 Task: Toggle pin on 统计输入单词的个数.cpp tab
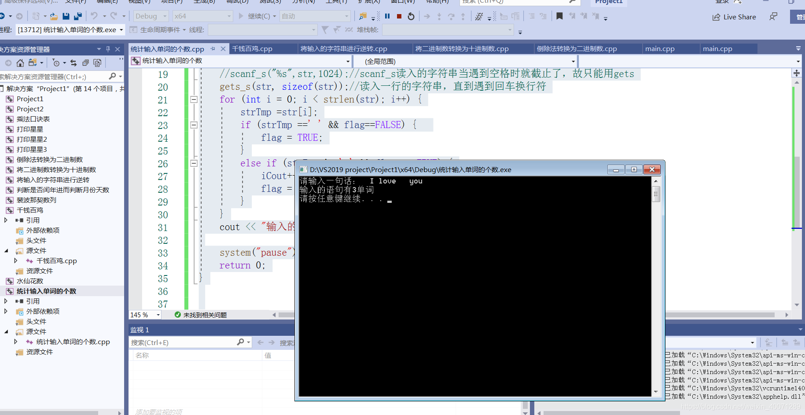click(213, 49)
